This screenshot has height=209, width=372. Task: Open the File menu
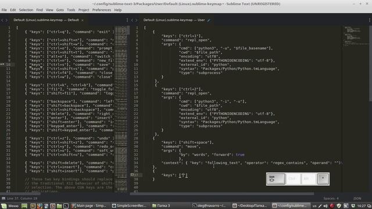[4, 10]
